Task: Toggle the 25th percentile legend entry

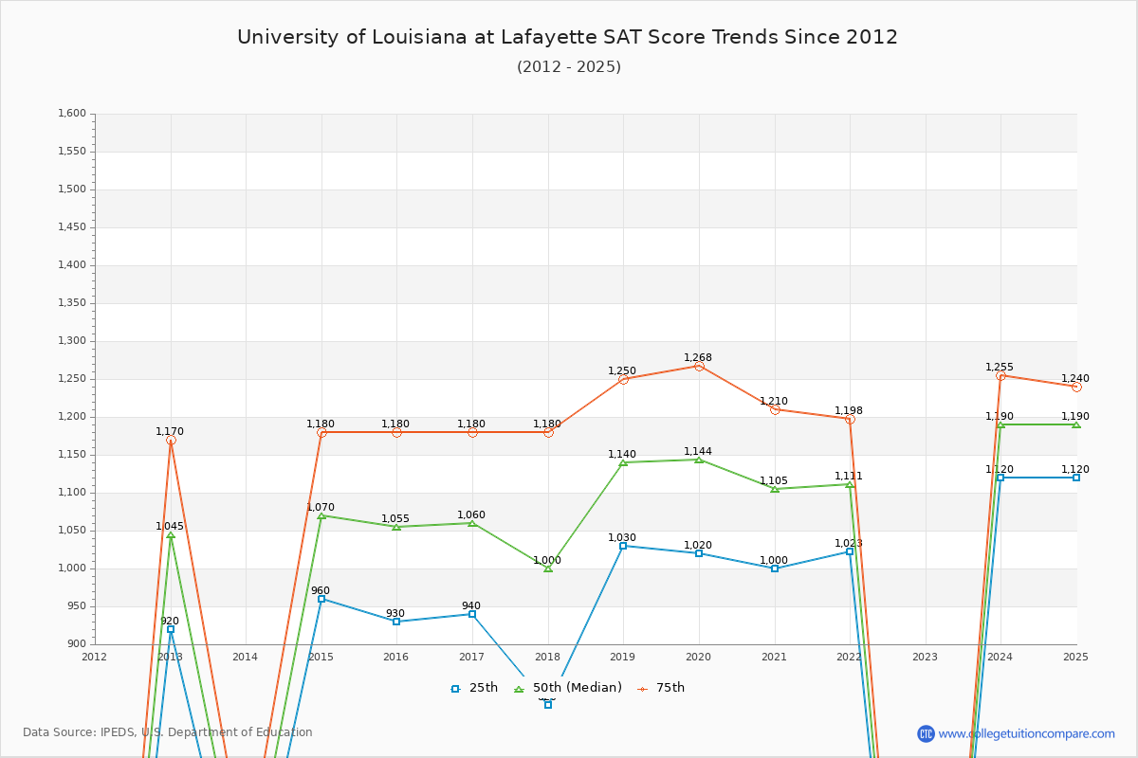Action: (473, 688)
